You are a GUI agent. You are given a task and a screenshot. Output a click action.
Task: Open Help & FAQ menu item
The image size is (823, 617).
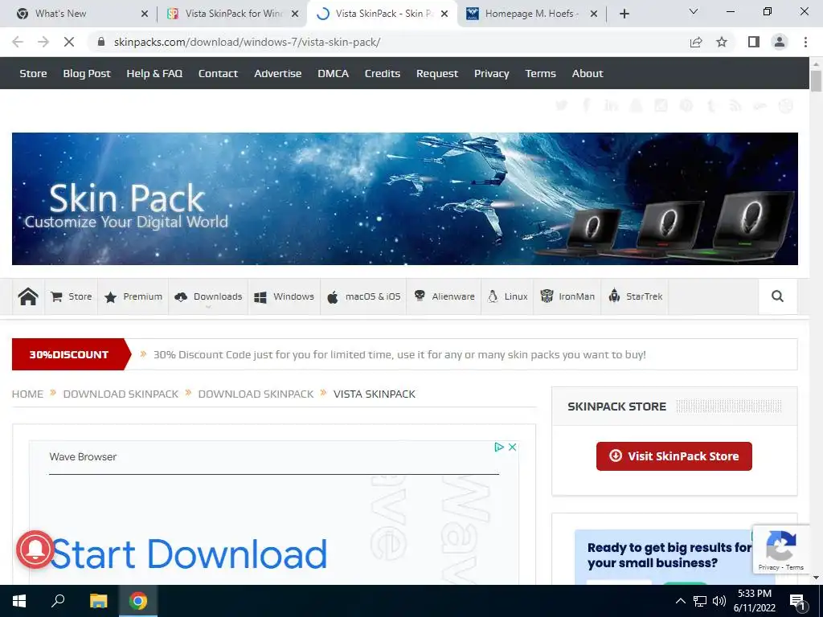154,73
